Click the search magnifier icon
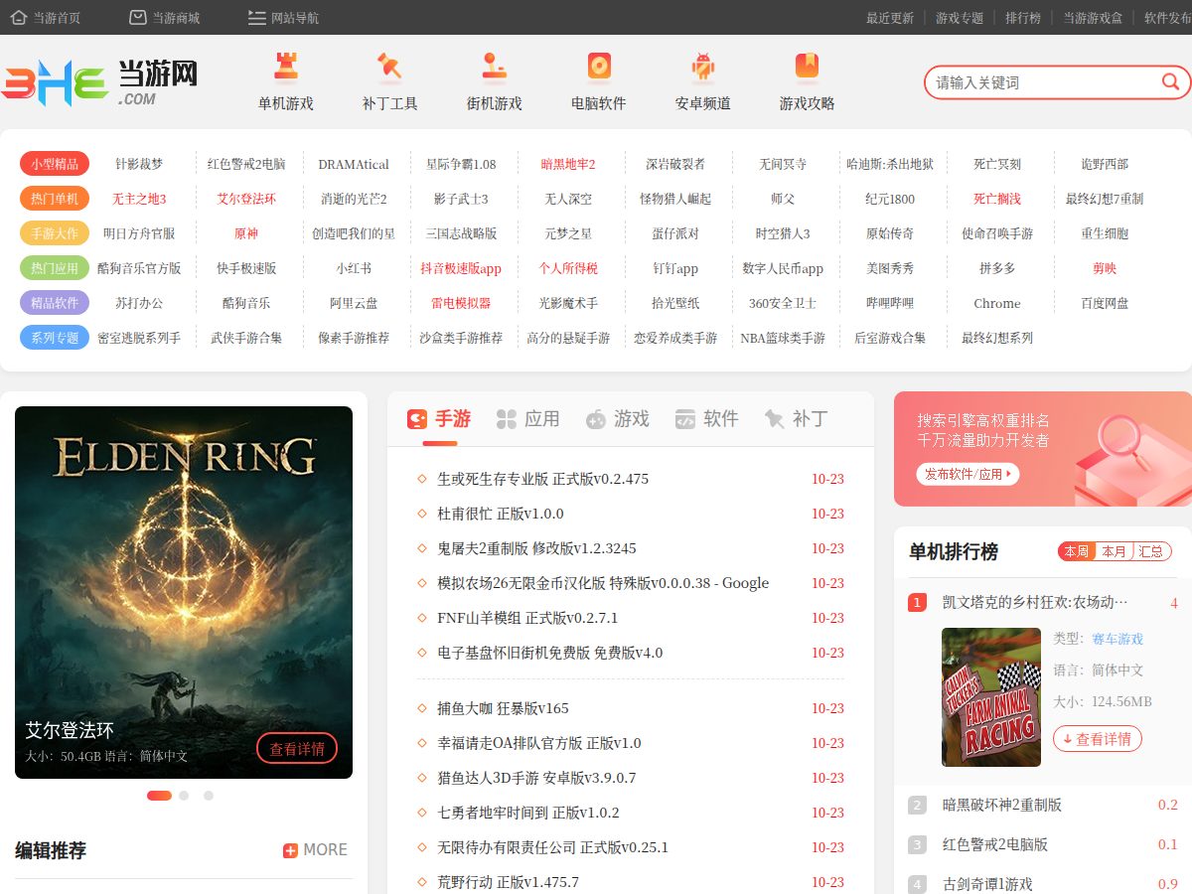The height and width of the screenshot is (894, 1192). [x=1170, y=81]
